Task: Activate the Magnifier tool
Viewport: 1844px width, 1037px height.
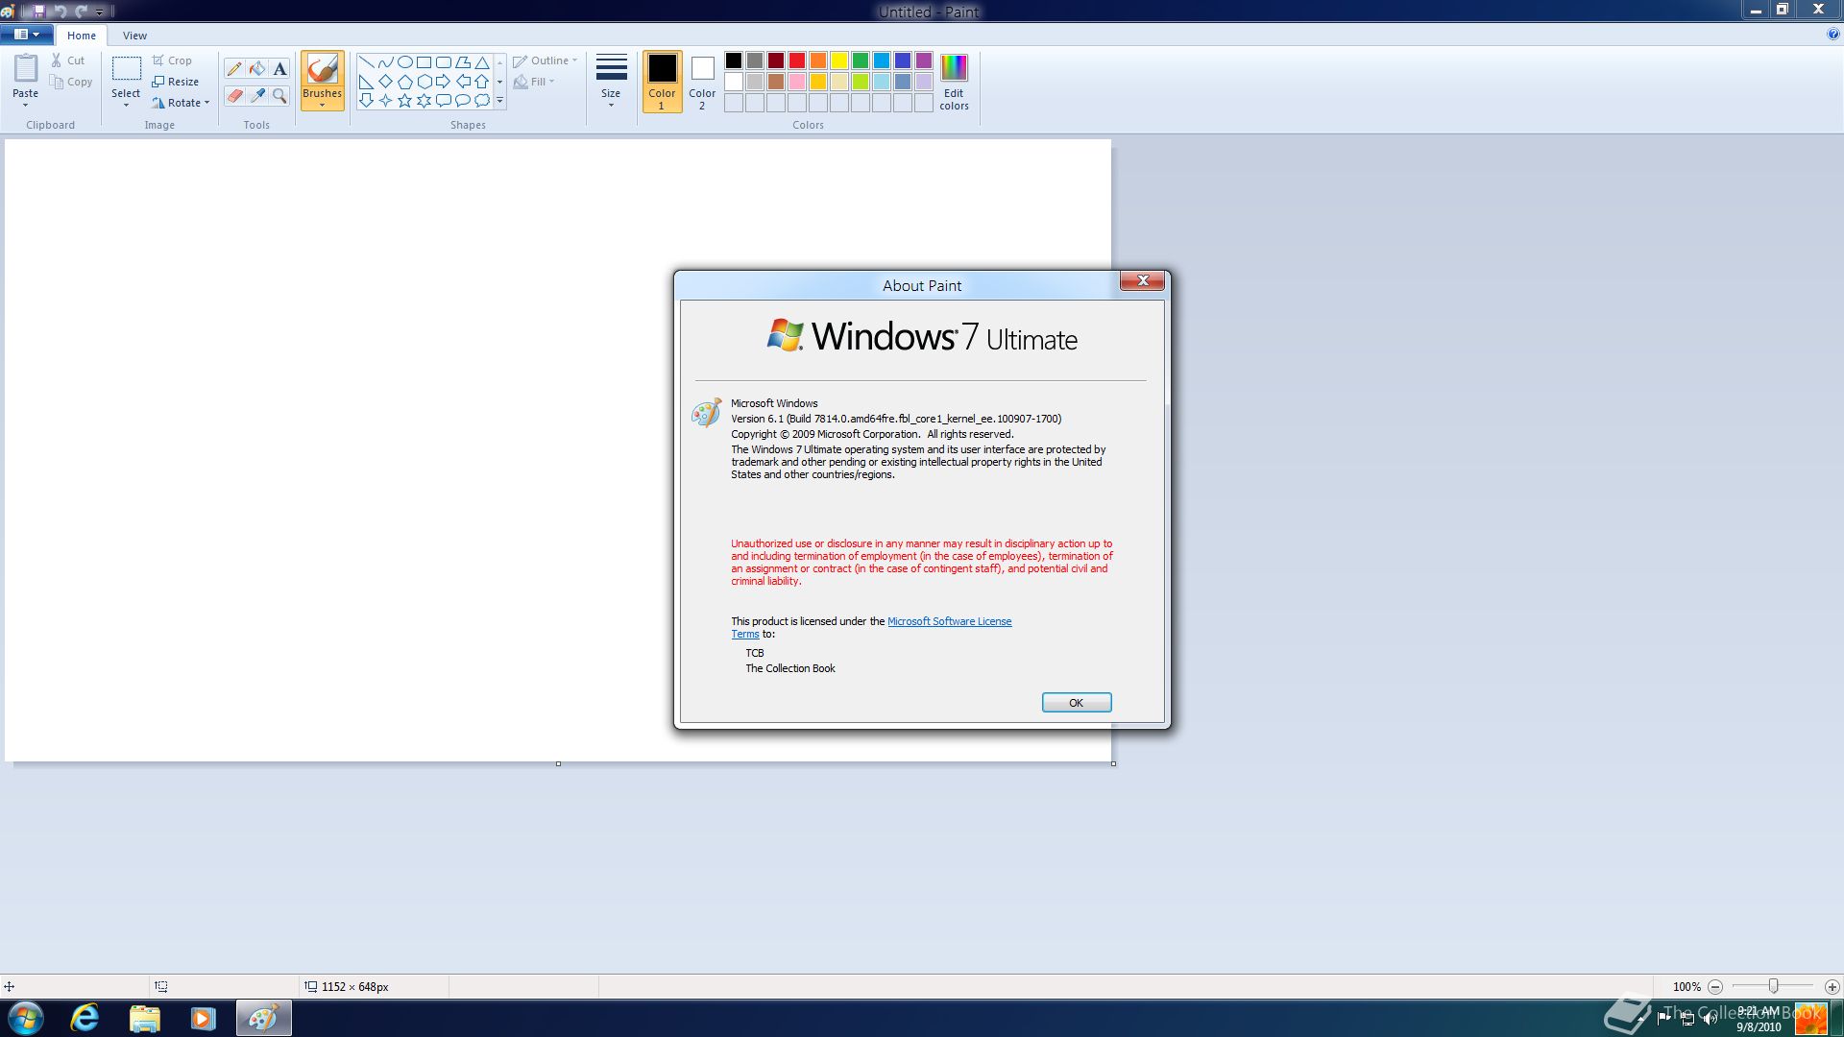Action: point(279,95)
